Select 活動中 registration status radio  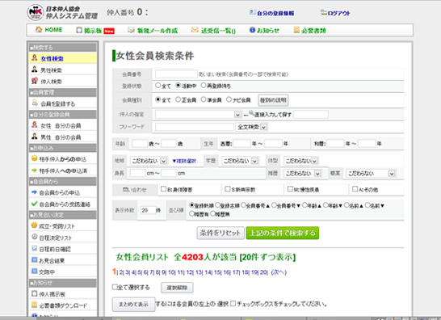click(x=178, y=85)
